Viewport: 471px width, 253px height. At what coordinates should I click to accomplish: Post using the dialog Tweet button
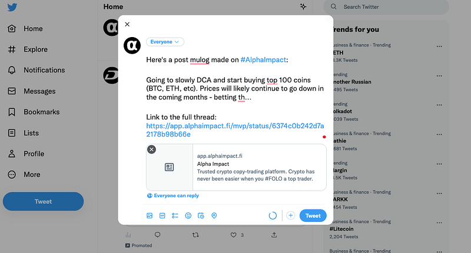click(x=313, y=216)
